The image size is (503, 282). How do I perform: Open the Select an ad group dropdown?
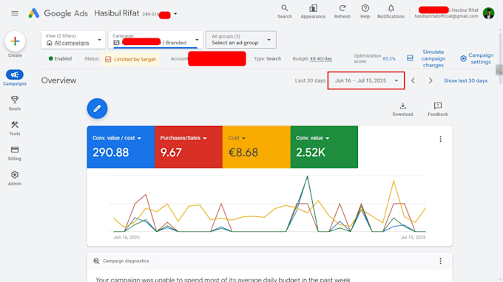(241, 40)
